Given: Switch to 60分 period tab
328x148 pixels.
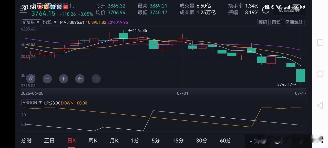Looking at the screenshot, I should [x=225, y=140].
